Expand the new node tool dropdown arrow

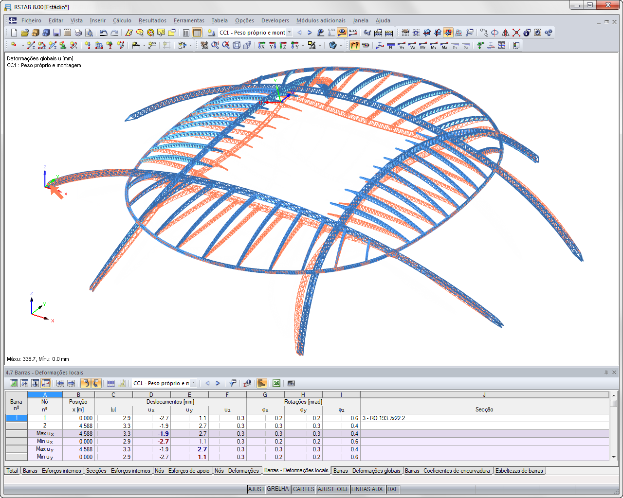(22, 45)
